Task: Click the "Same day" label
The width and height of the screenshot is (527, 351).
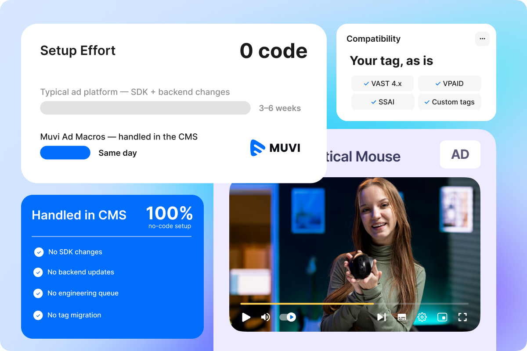Action: click(x=118, y=153)
